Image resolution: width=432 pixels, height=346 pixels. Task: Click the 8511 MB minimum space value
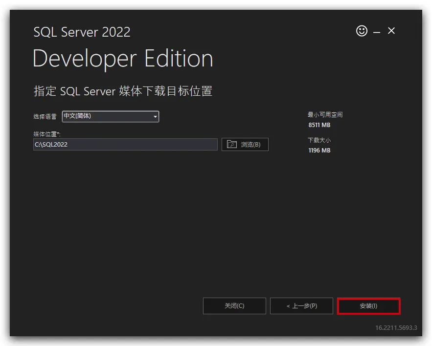[319, 125]
